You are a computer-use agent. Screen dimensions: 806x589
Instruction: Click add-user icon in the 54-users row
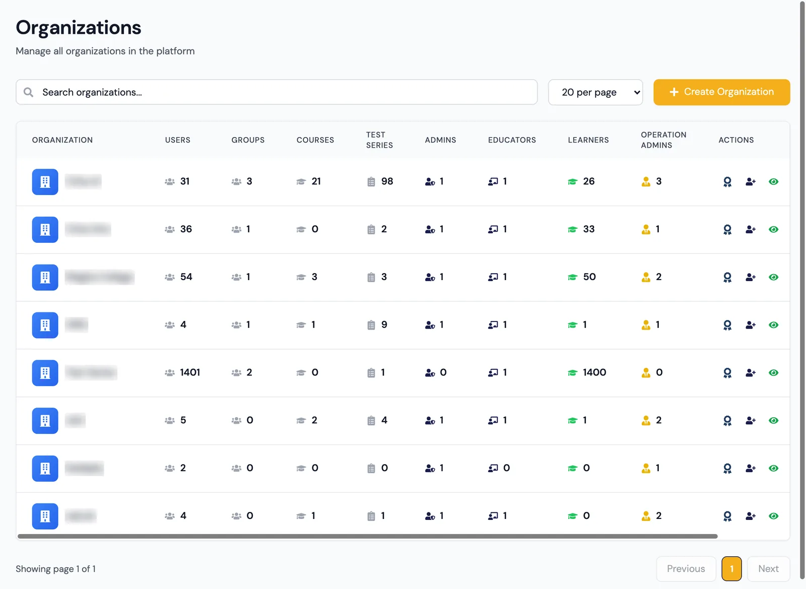point(751,278)
